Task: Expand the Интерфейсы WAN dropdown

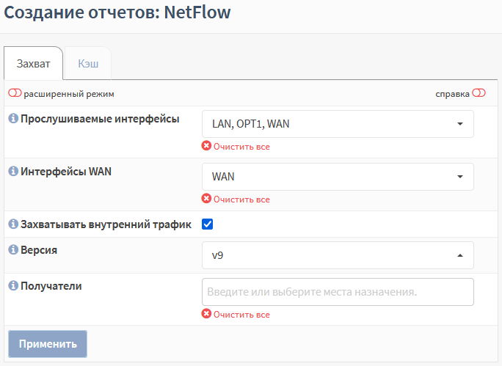Action: click(x=338, y=177)
